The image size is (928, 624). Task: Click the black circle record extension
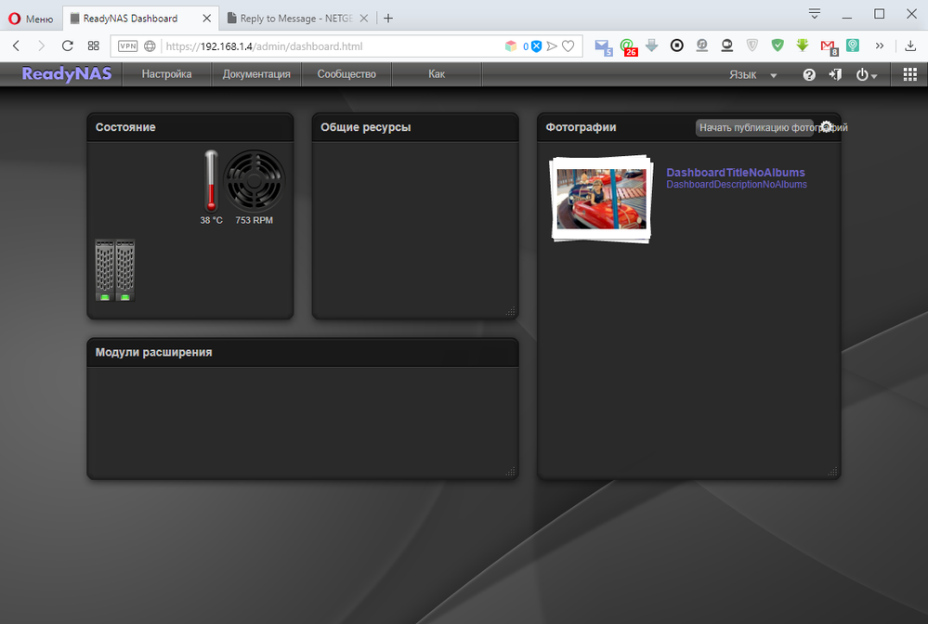pyautogui.click(x=676, y=45)
